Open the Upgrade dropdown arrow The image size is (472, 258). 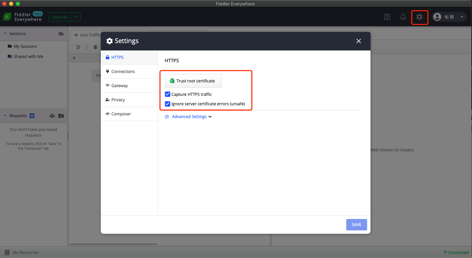click(x=76, y=17)
